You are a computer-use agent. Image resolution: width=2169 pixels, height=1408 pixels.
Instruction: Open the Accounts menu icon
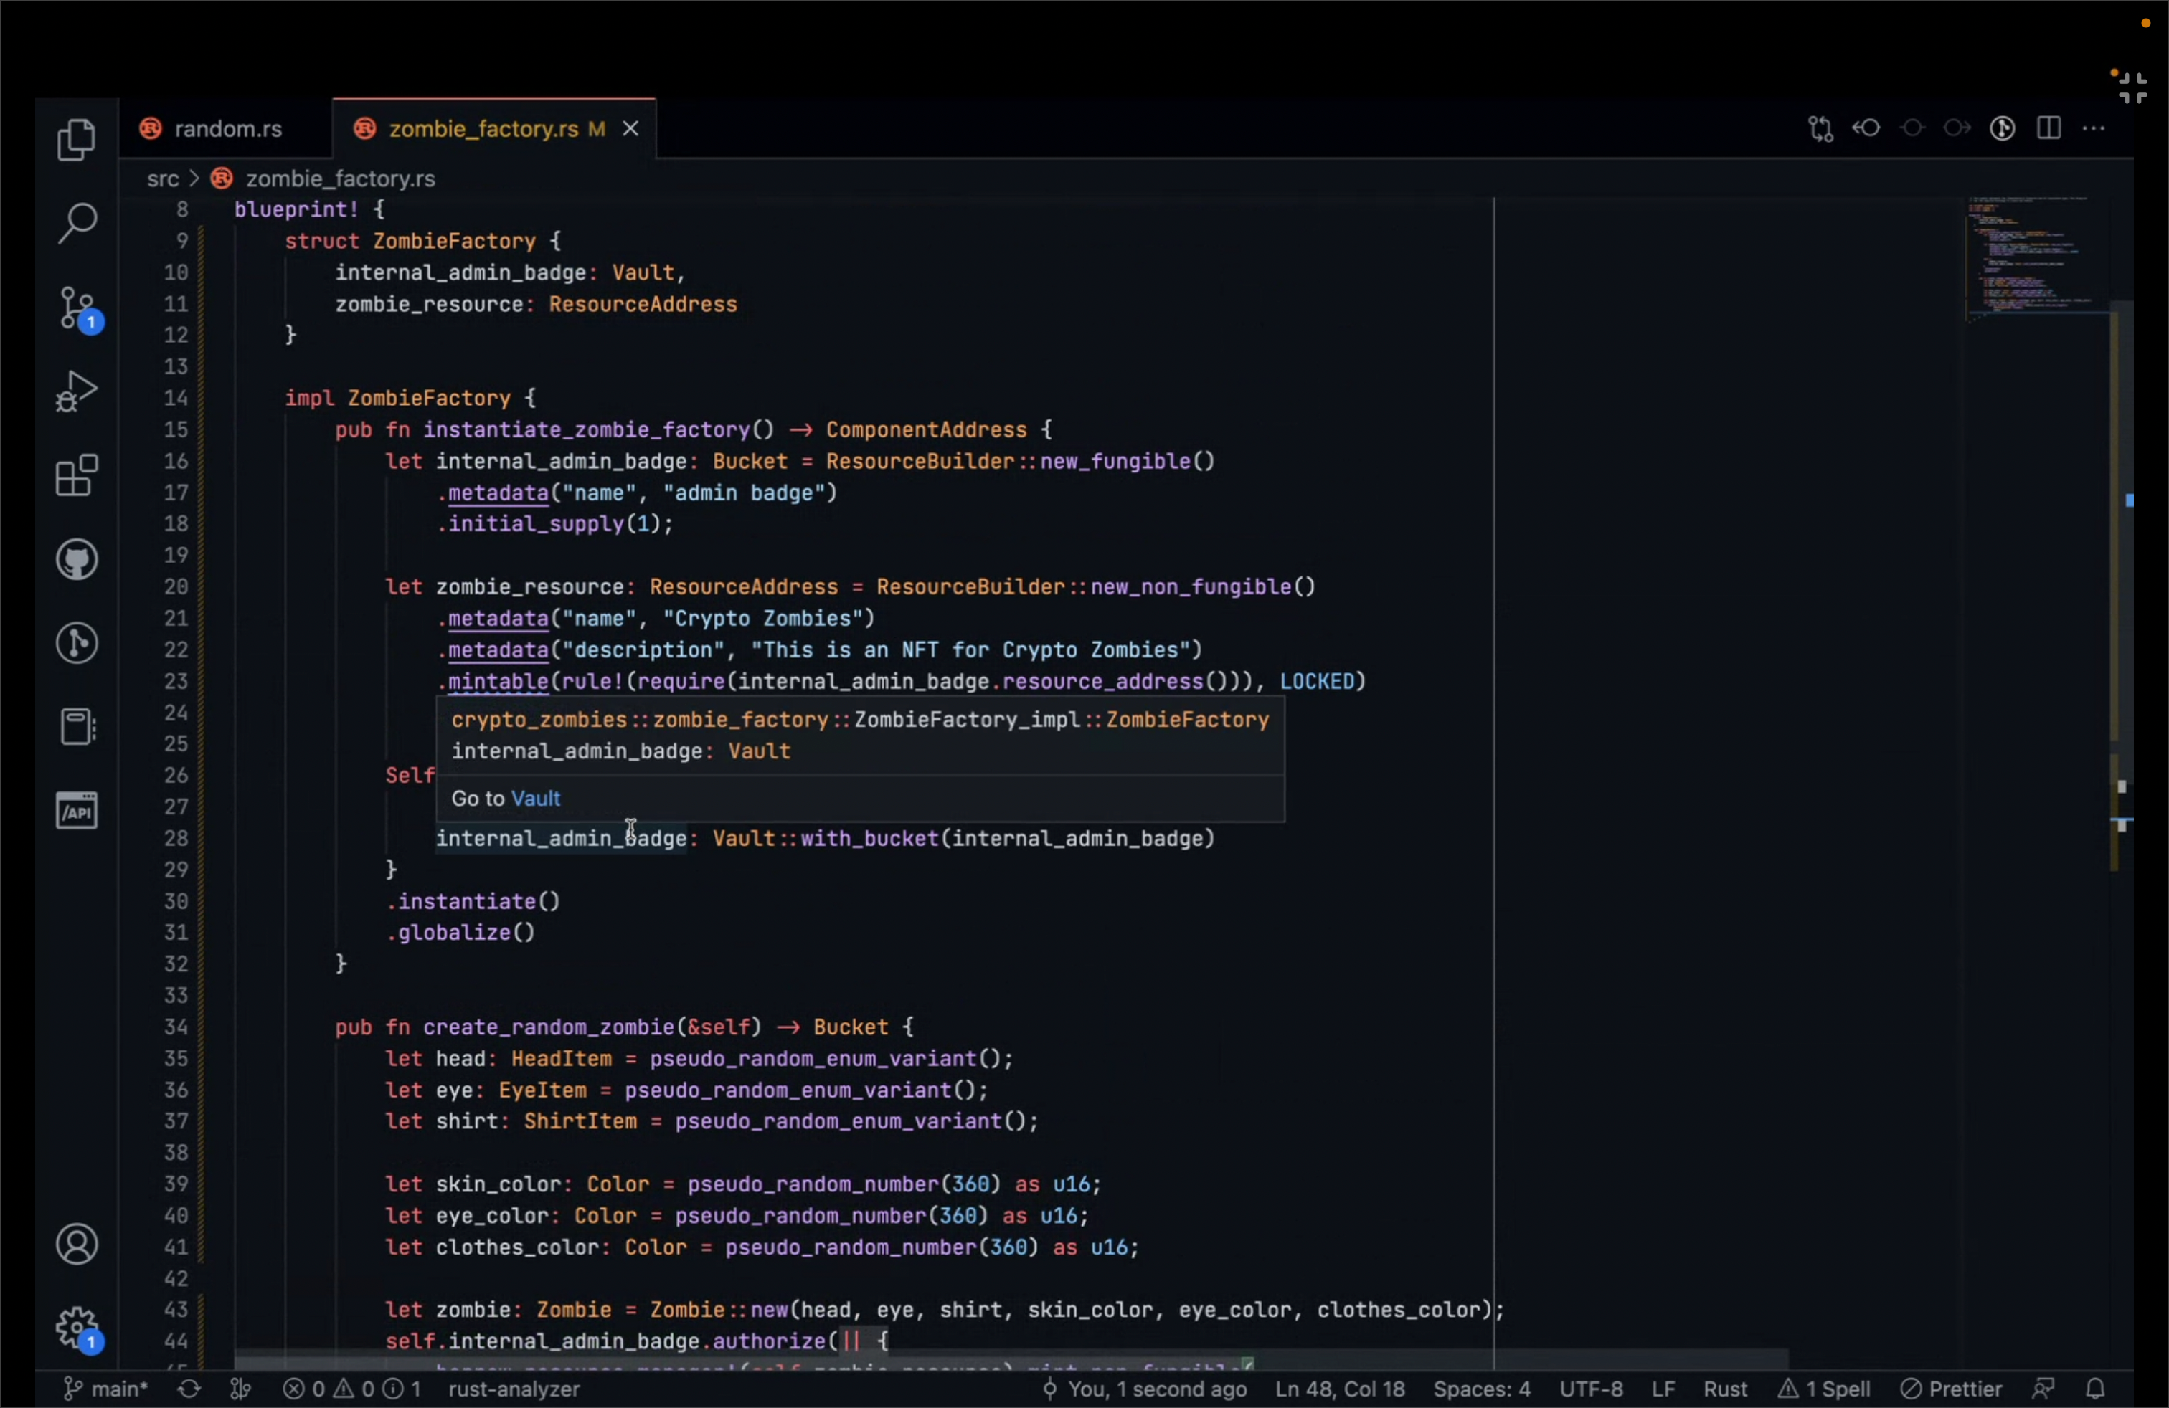coord(77,1244)
